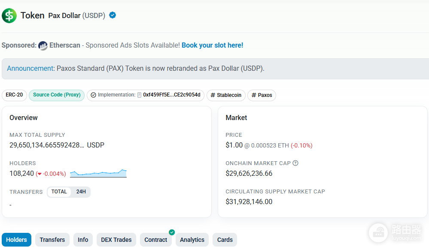Click the price change (-0.10%)
Image resolution: width=429 pixels, height=250 pixels.
pyautogui.click(x=301, y=146)
